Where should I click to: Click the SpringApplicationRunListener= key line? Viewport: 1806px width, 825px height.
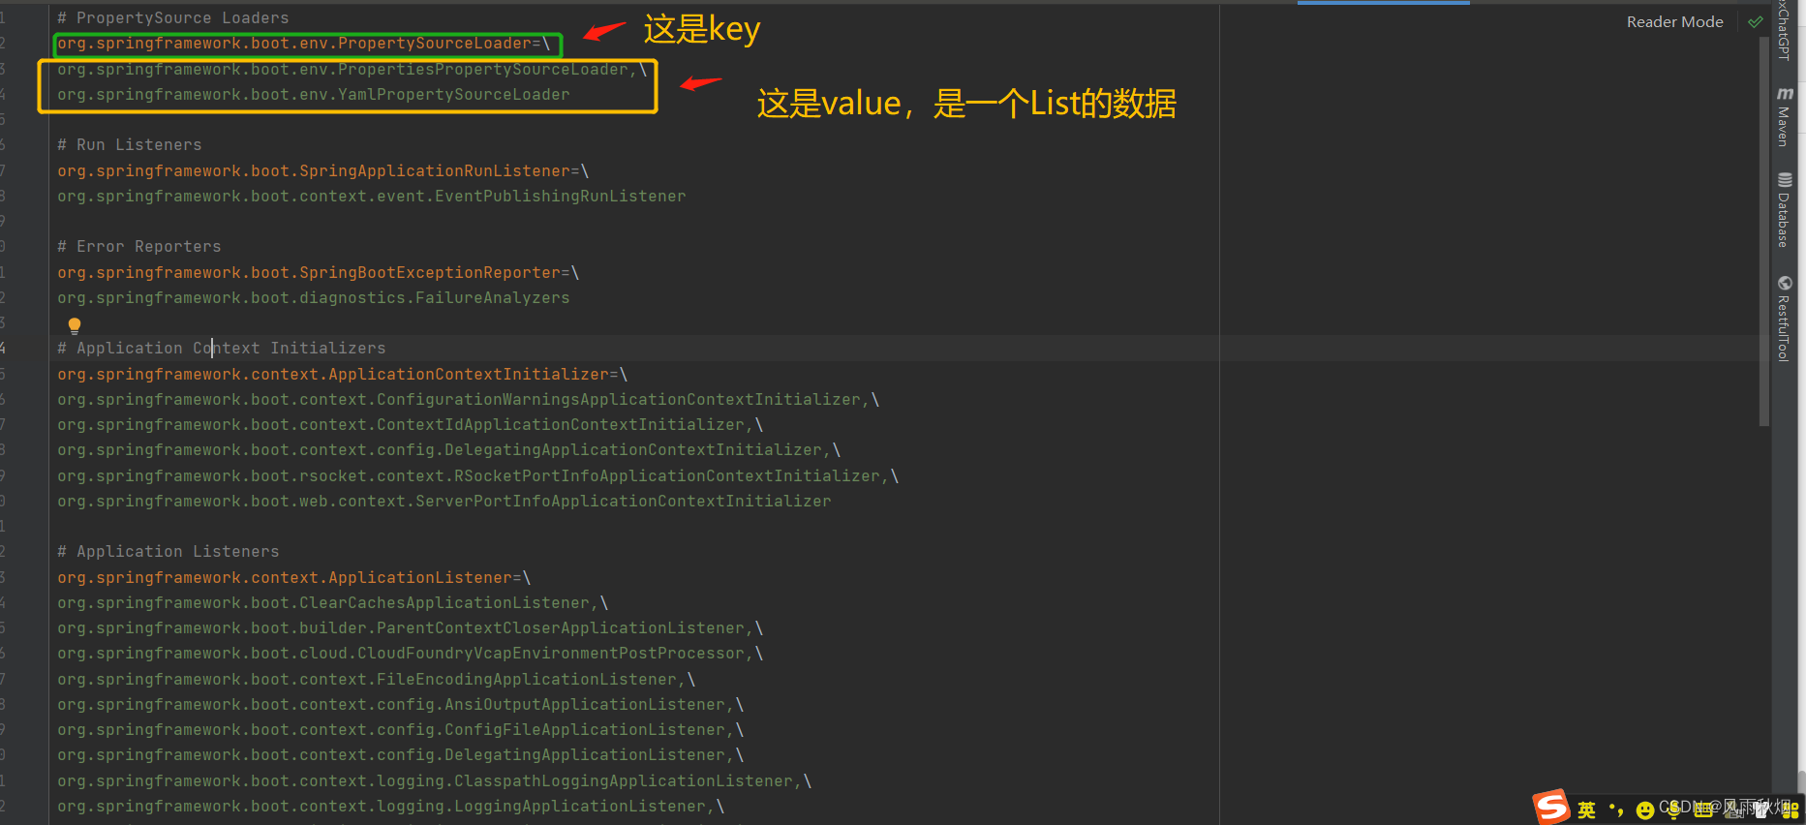(x=322, y=171)
